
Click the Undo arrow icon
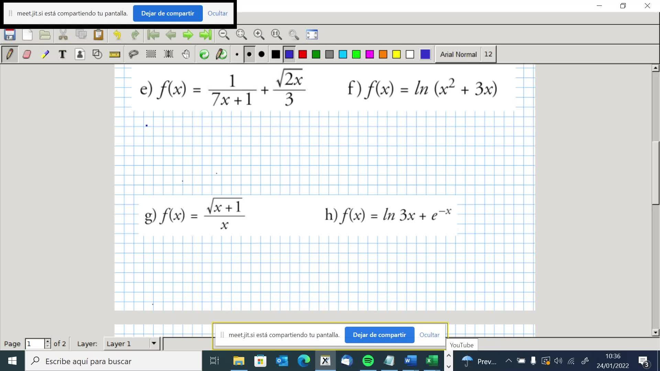(x=117, y=34)
